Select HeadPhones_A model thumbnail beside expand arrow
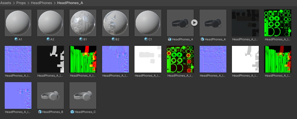Viewport: 297px width, 119px height. [180, 23]
